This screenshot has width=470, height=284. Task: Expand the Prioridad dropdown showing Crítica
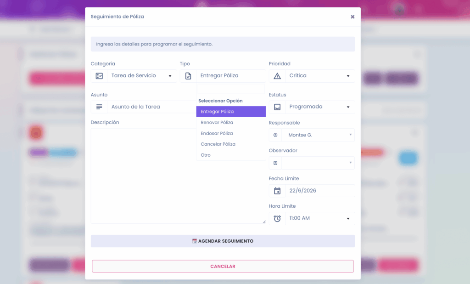[x=320, y=76]
